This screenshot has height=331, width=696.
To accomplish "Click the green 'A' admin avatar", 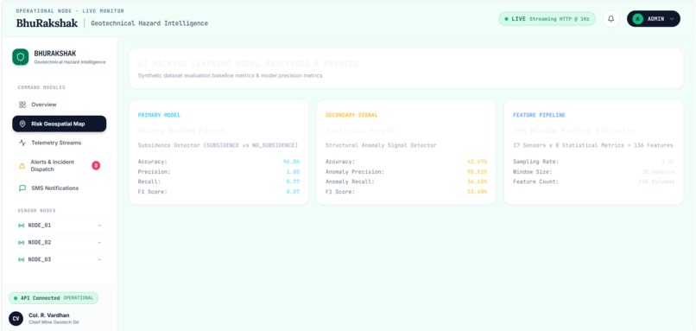I will tap(638, 19).
